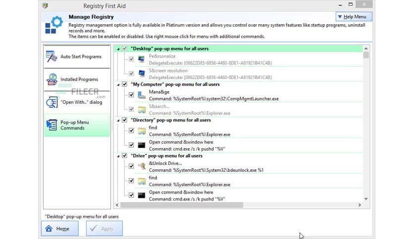Uncheck the Mana&ge entry checkbox
This screenshot has width=414, height=239.
coord(131,95)
